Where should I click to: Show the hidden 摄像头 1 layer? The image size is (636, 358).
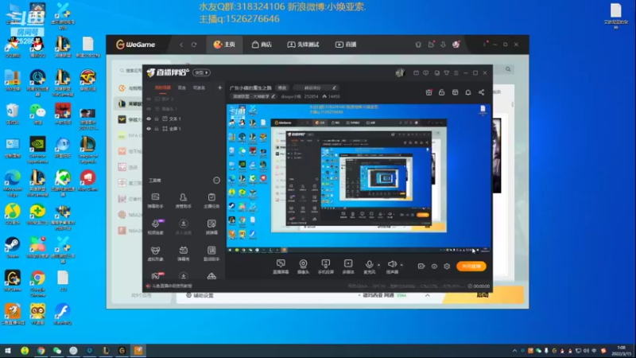[x=149, y=109]
